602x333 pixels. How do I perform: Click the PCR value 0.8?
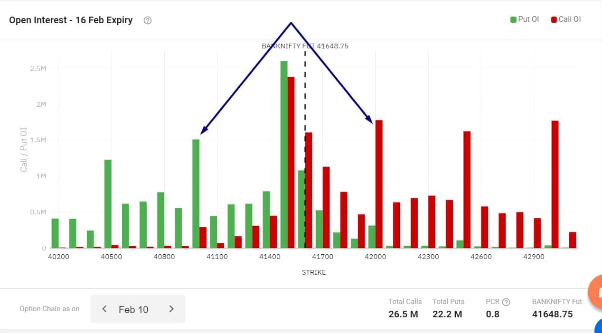[493, 314]
